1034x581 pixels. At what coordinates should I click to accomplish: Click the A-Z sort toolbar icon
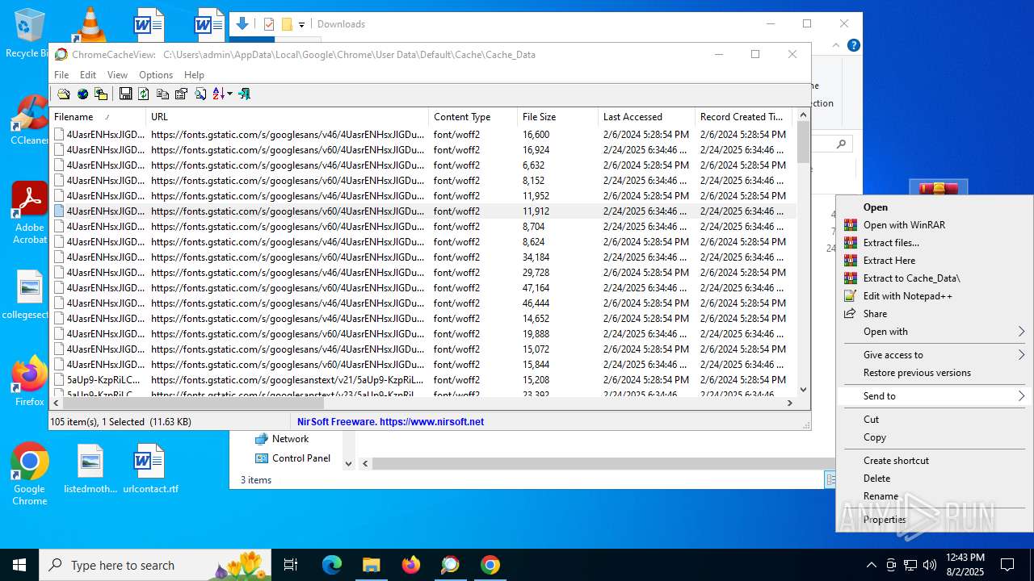point(219,94)
